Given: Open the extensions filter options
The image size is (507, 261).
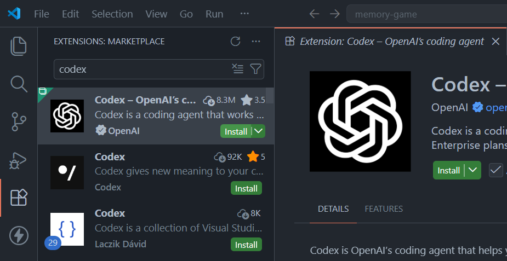Looking at the screenshot, I should pyautogui.click(x=255, y=69).
